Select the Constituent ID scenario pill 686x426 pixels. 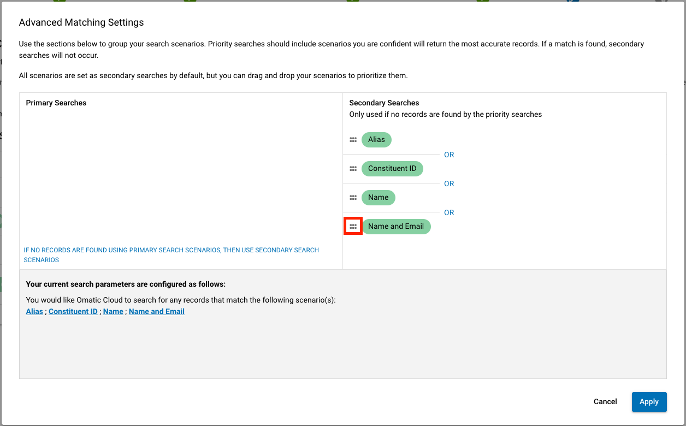point(392,168)
